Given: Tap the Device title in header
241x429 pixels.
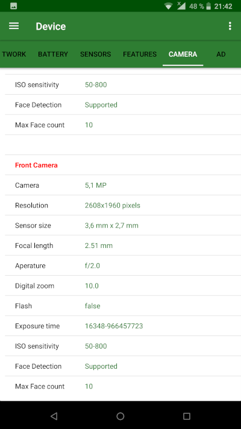Looking at the screenshot, I should coord(51,27).
